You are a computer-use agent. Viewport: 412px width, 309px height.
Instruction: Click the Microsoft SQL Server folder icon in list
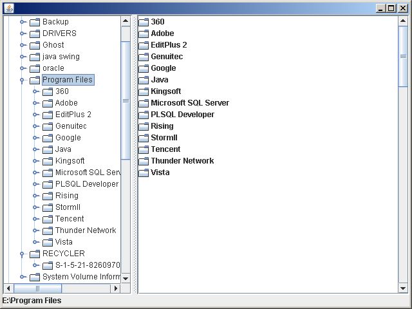pyautogui.click(x=144, y=103)
